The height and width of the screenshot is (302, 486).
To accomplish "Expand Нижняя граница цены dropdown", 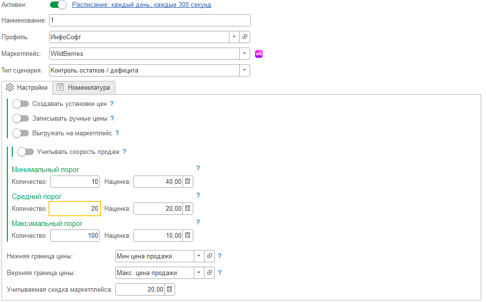I will click(199, 256).
